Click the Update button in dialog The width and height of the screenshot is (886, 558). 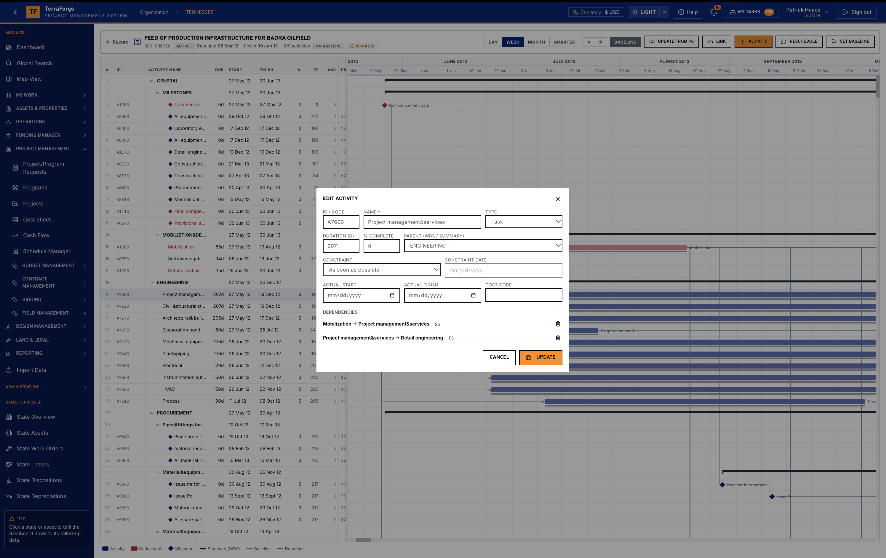click(x=540, y=357)
